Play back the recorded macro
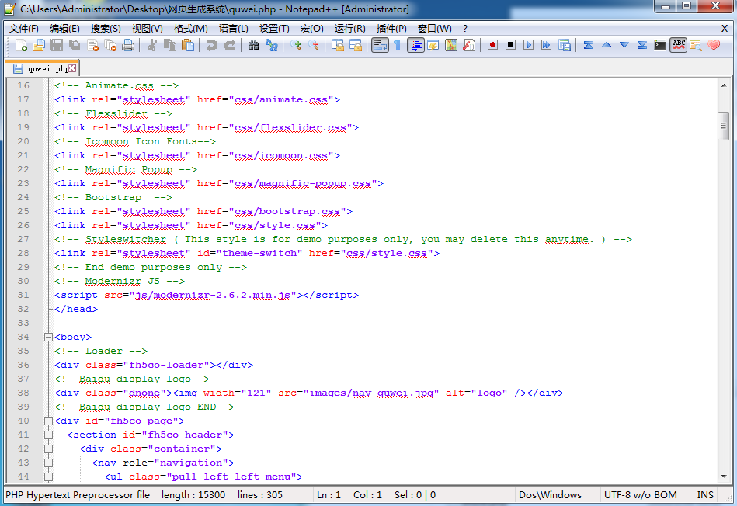 click(528, 45)
